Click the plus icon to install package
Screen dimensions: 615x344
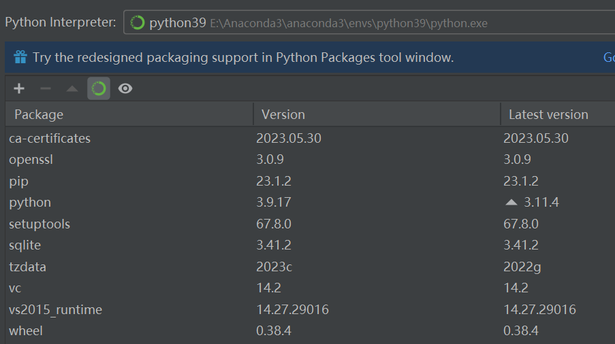pyautogui.click(x=19, y=88)
